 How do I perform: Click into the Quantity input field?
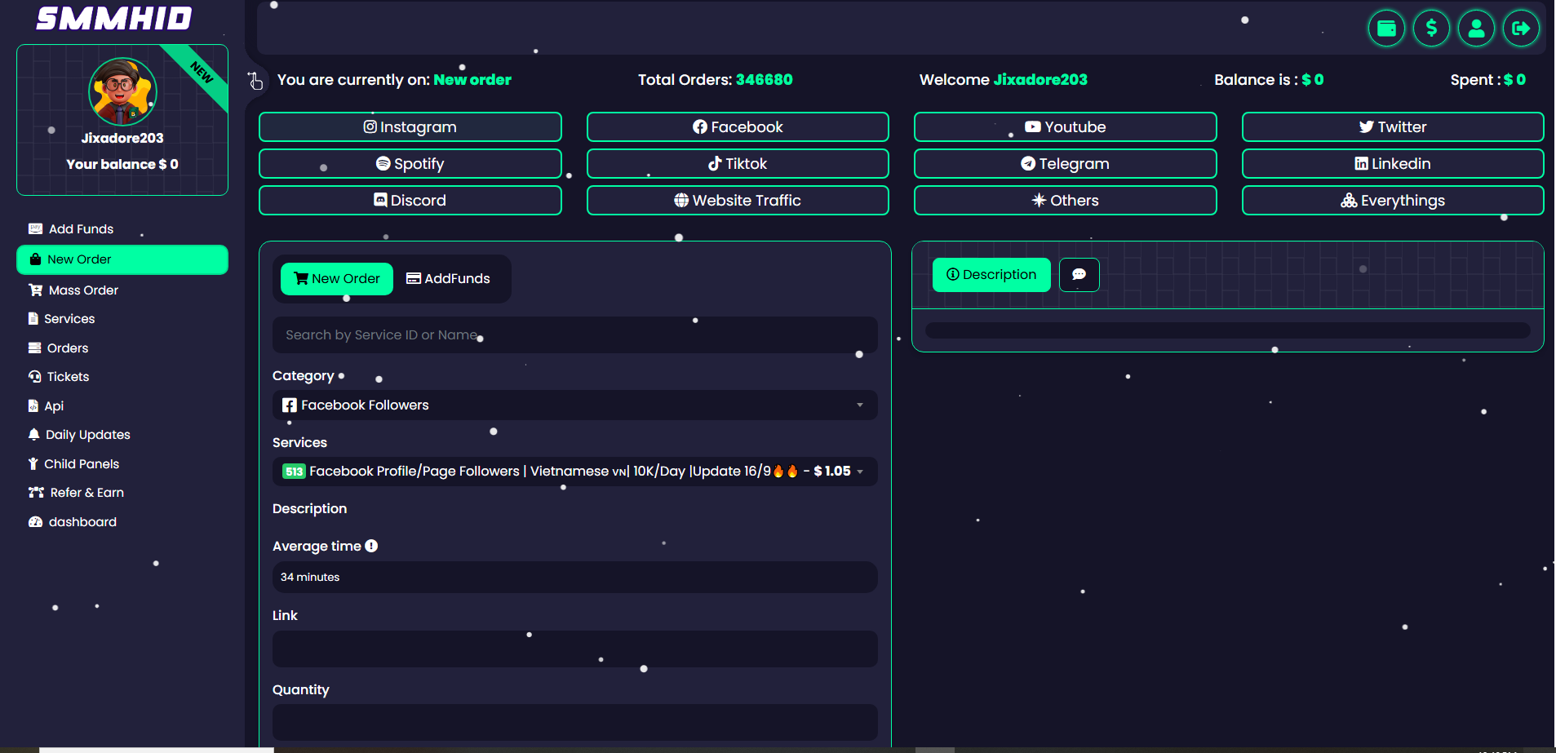[x=574, y=723]
